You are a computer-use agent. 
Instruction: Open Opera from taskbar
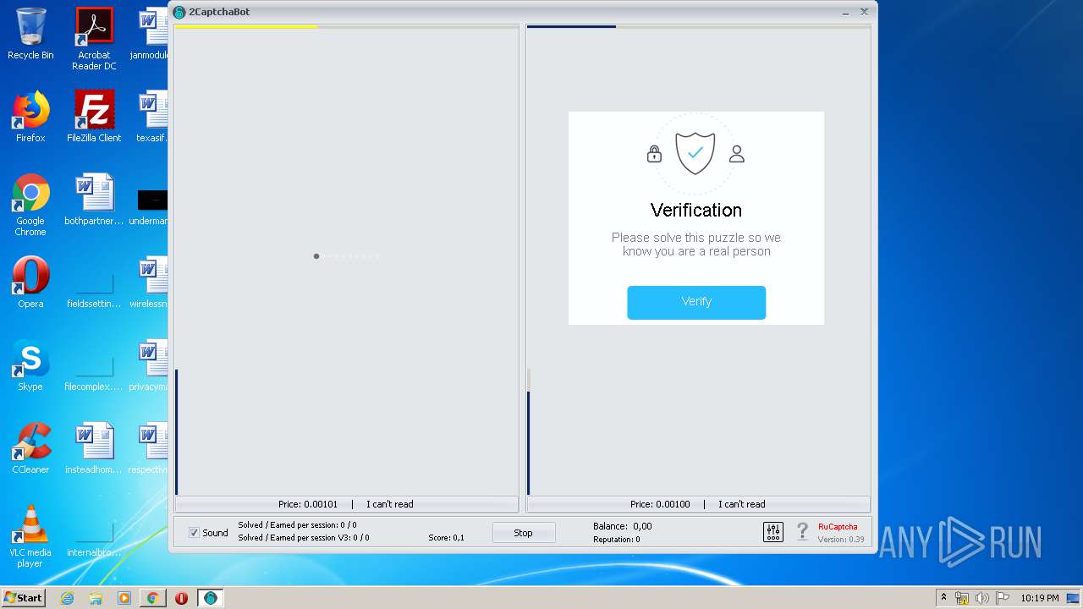click(x=181, y=598)
